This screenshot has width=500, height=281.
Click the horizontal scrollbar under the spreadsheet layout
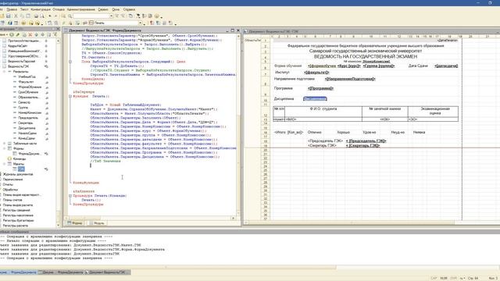point(352,222)
